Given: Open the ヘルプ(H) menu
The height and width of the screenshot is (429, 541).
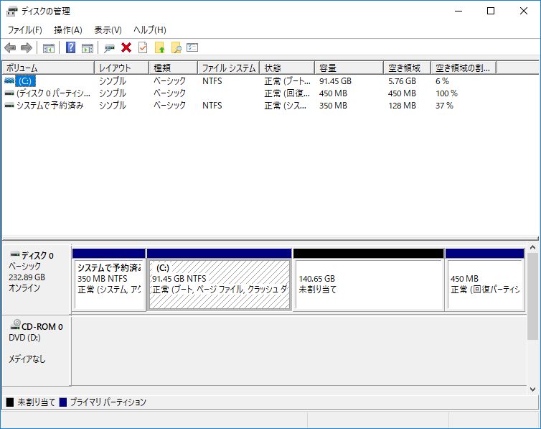Looking at the screenshot, I should pyautogui.click(x=150, y=30).
